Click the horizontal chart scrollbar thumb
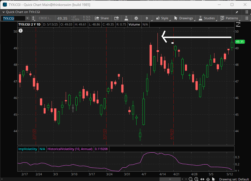 pos(170,179)
